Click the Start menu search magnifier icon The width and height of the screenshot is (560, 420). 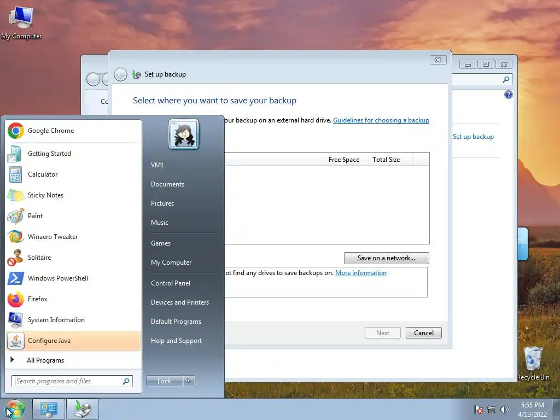(126, 381)
